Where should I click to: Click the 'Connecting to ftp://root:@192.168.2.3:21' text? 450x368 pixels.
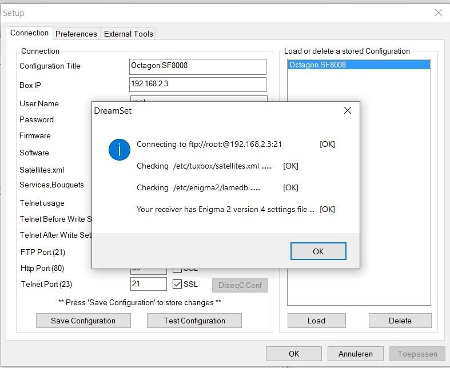(x=209, y=144)
